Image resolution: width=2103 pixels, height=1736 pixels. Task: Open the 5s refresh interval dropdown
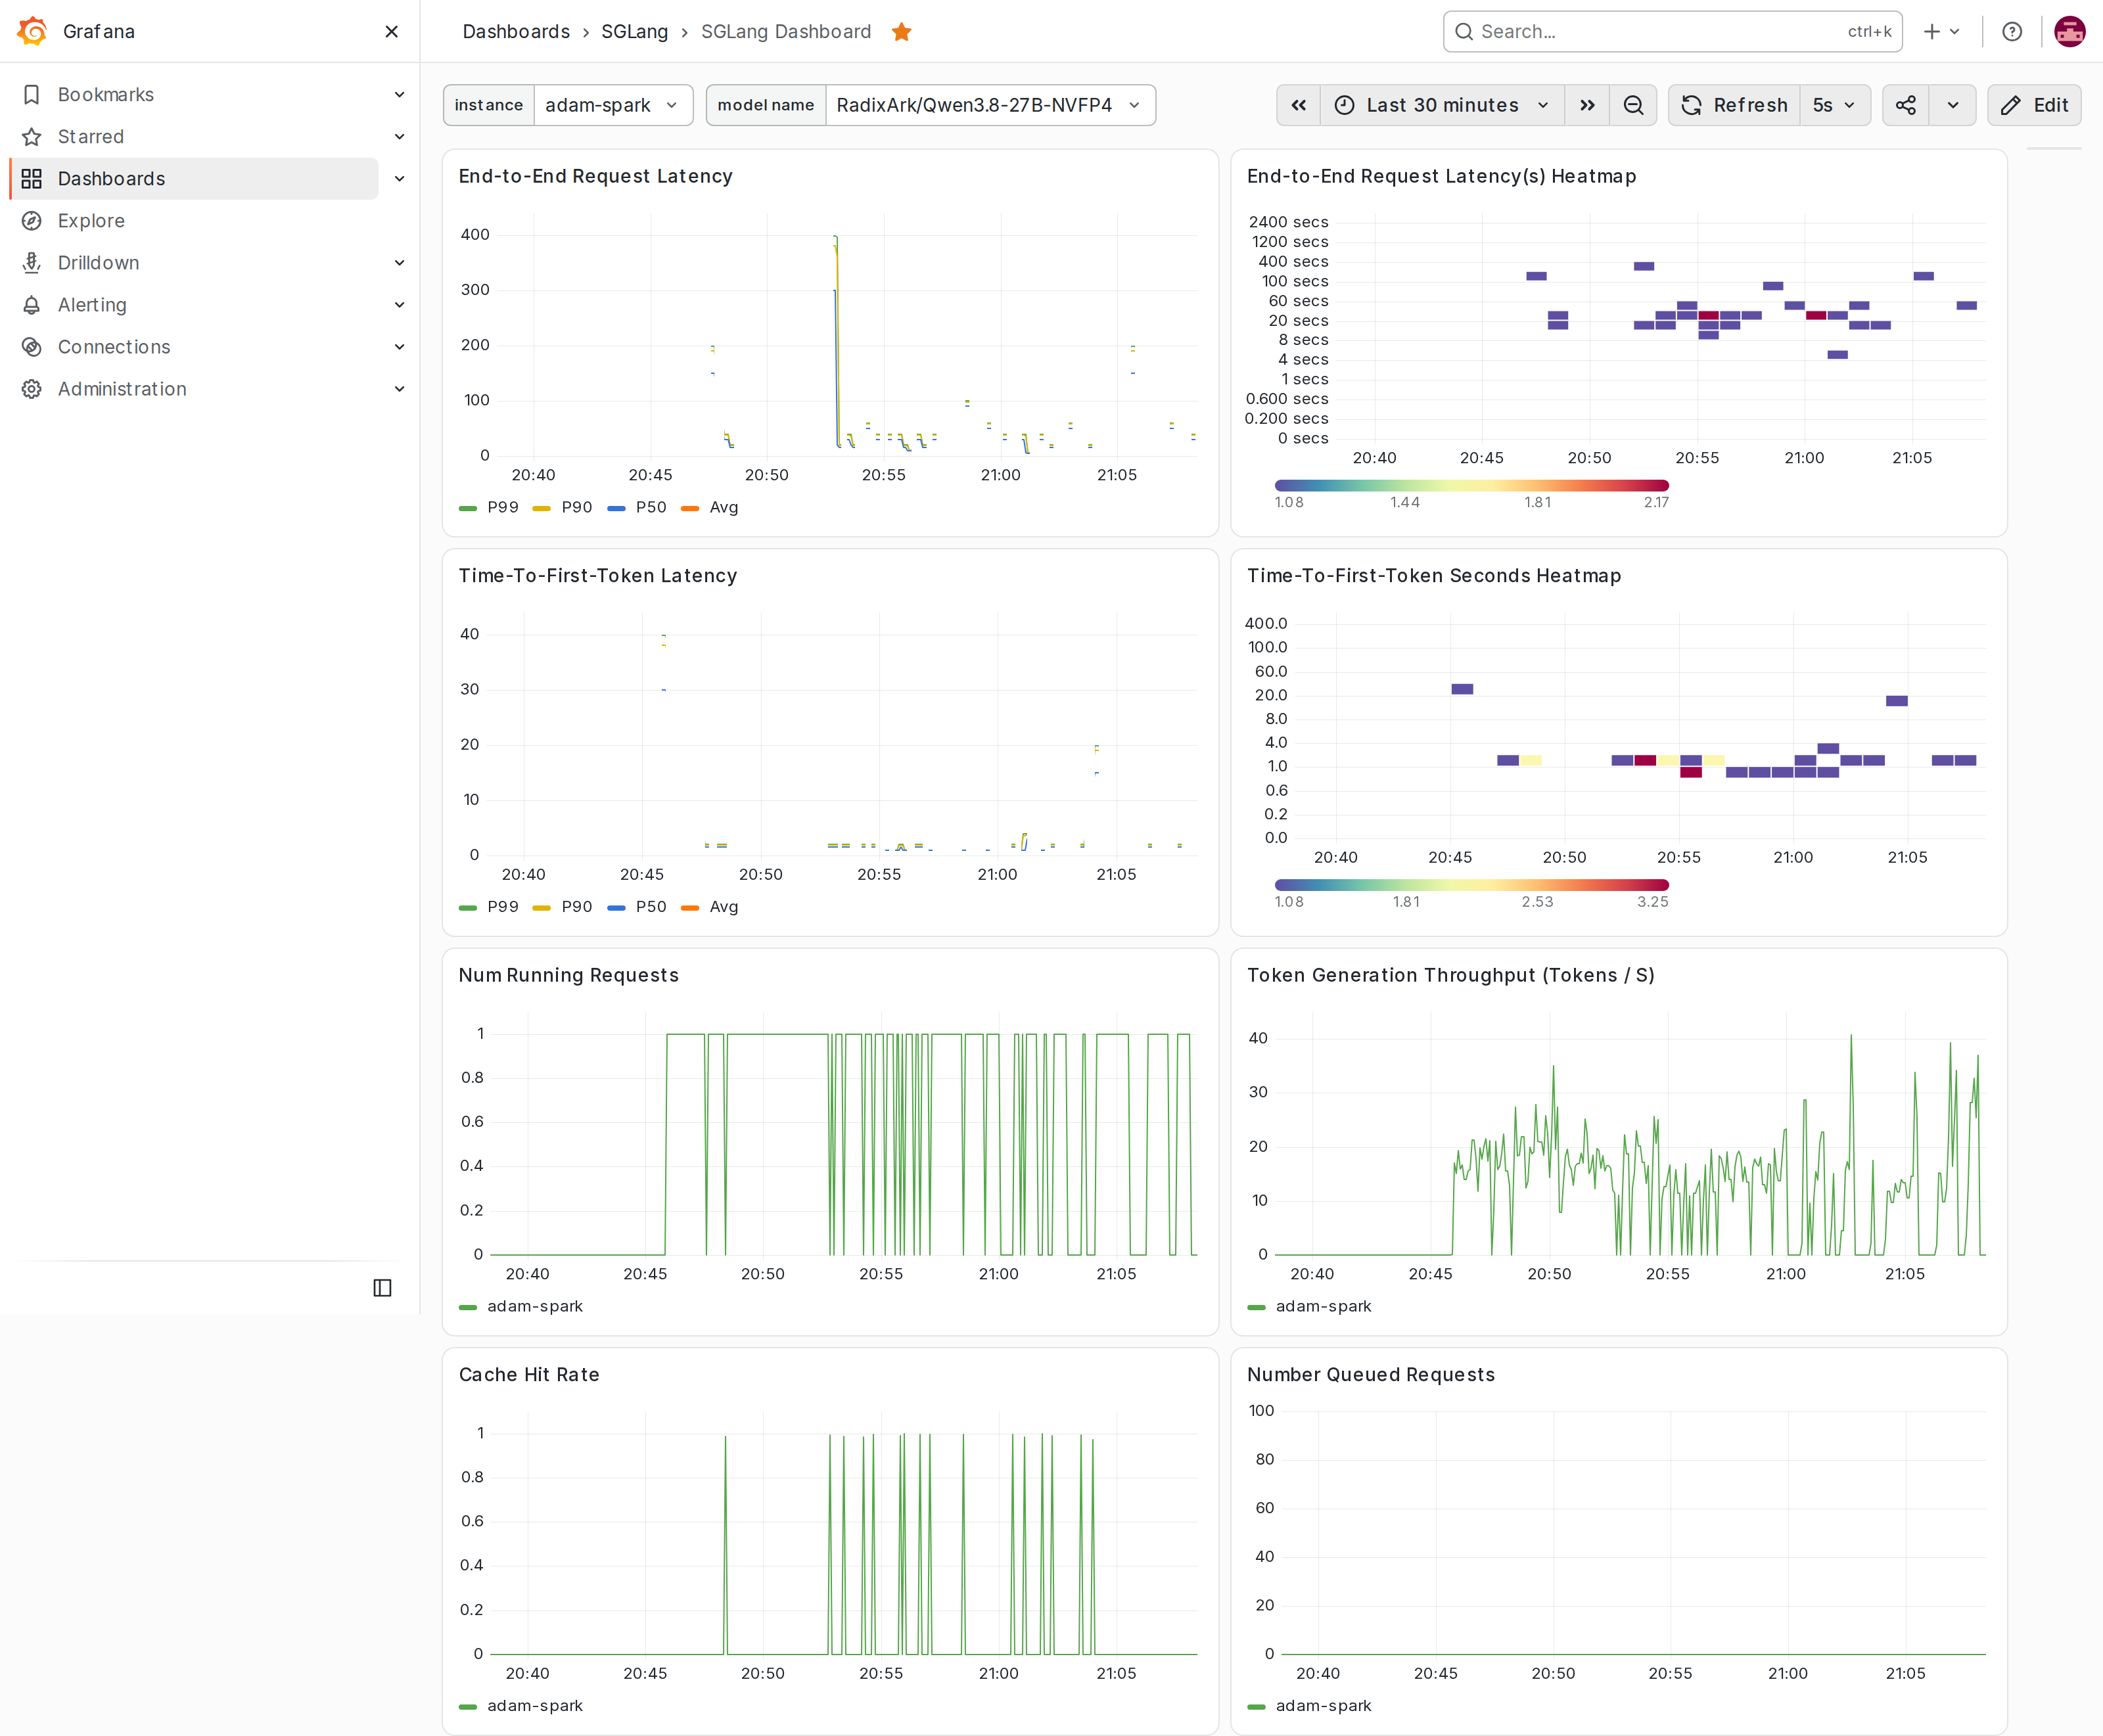point(1835,105)
